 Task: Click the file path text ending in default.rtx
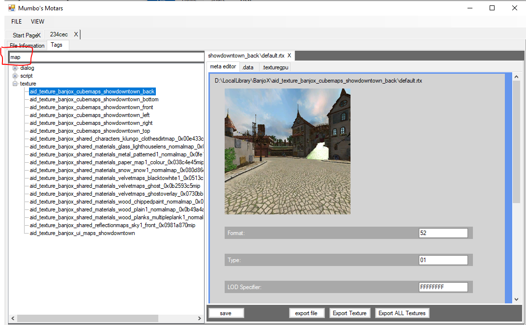319,81
